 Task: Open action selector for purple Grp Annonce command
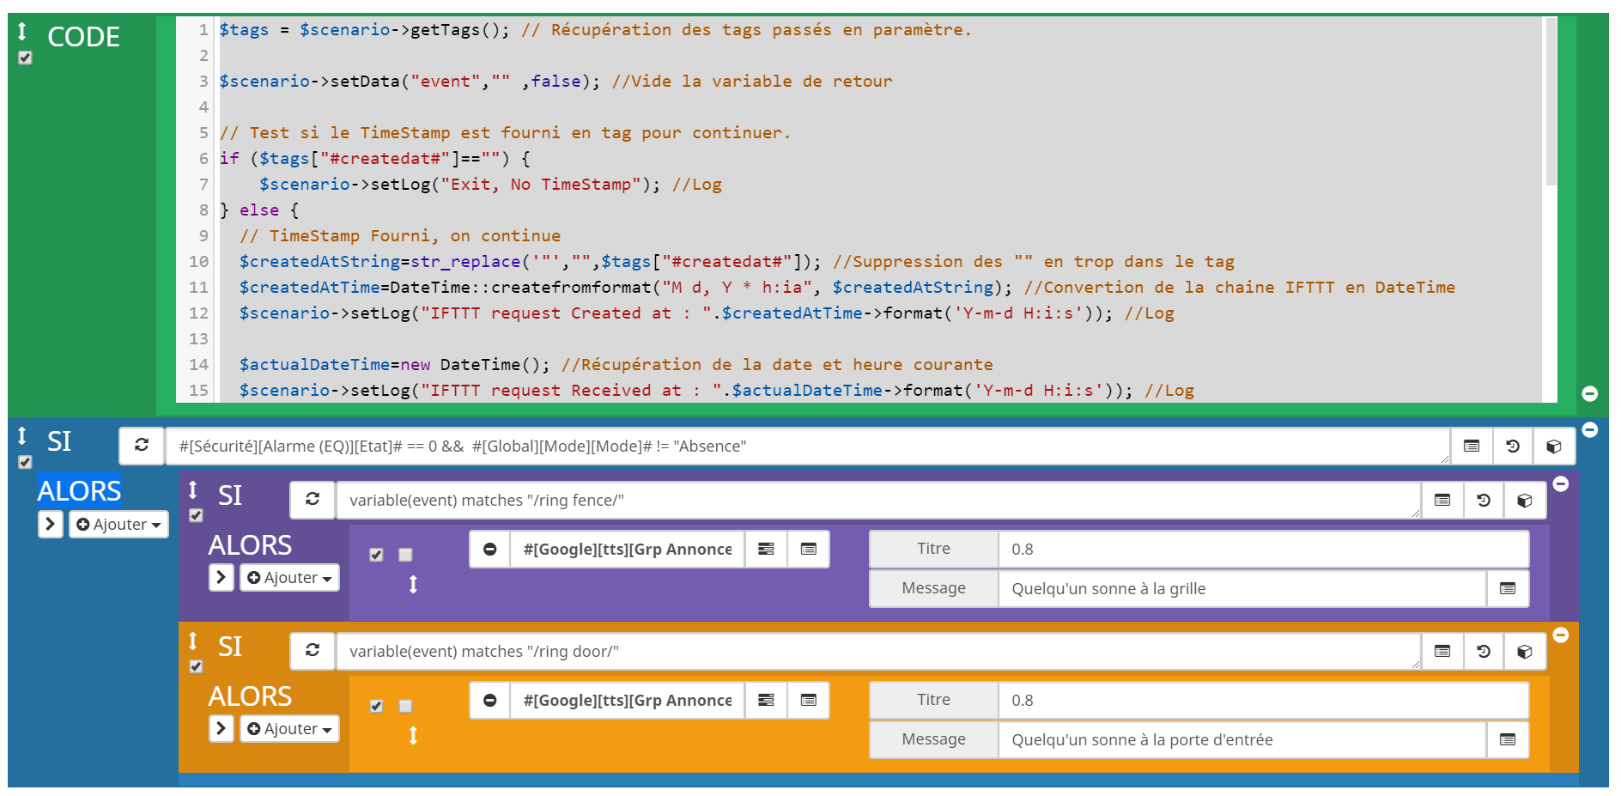(767, 550)
